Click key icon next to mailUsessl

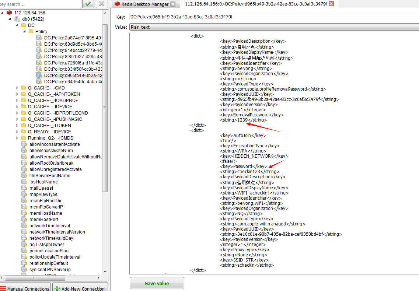(24, 188)
